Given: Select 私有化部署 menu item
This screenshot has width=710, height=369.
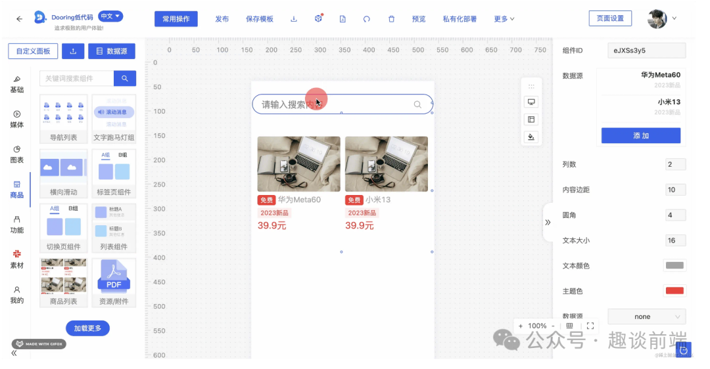Looking at the screenshot, I should pyautogui.click(x=460, y=19).
